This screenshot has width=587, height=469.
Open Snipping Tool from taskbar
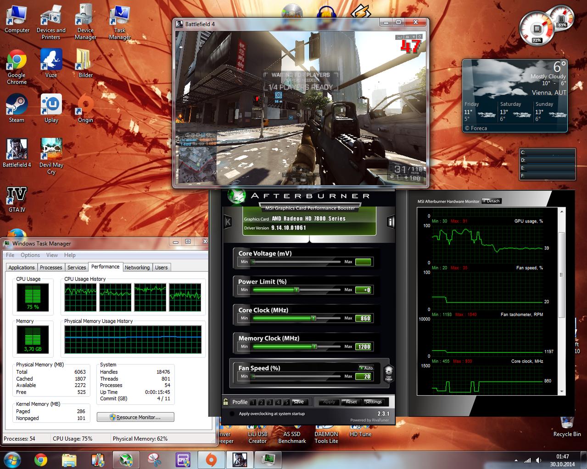click(155, 460)
